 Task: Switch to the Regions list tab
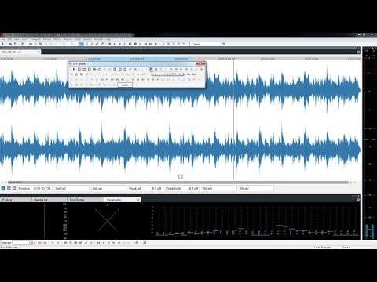[49, 200]
